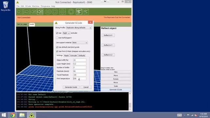
Task: Click the Stop toolbar icon
Action: (54, 12)
